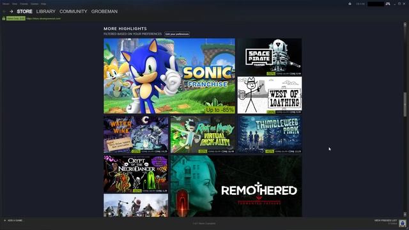Click the download status text at bottom center
The height and width of the screenshot is (230, 409).
[204, 224]
